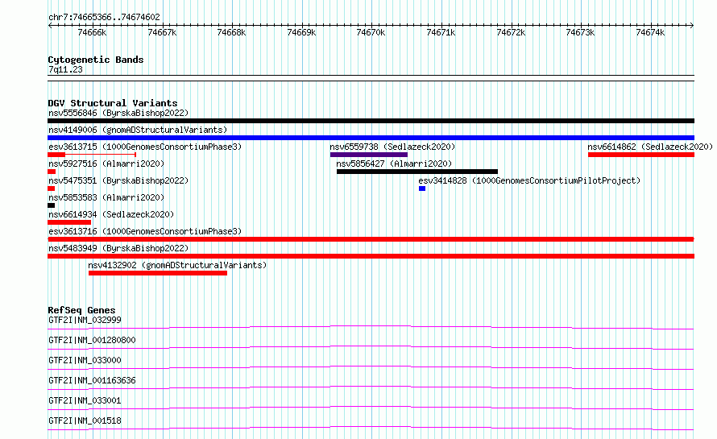Viewport: 717px width, 439px height.
Task: Click the 74671k ruler tick label
Action: (x=441, y=32)
